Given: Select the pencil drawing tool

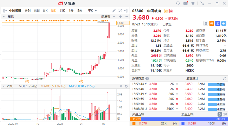Looking at the screenshot, I should pyautogui.click(x=114, y=11).
